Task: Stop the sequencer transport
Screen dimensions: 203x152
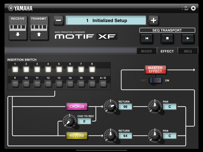Action: click(x=167, y=38)
